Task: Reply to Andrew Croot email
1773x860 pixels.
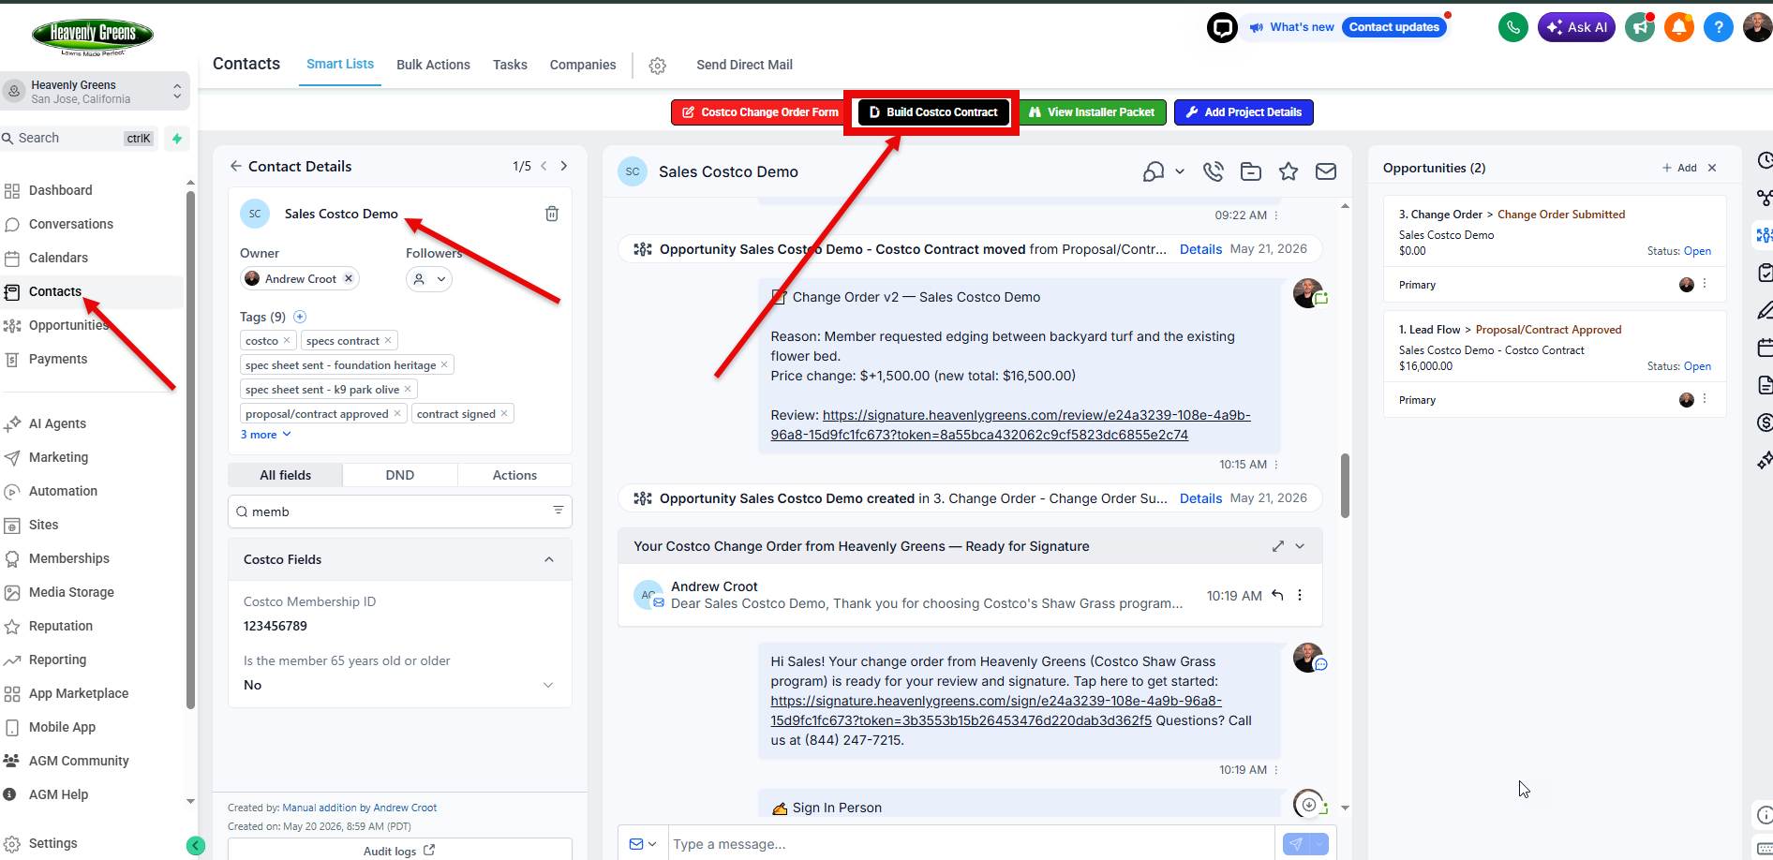Action: (x=1277, y=595)
